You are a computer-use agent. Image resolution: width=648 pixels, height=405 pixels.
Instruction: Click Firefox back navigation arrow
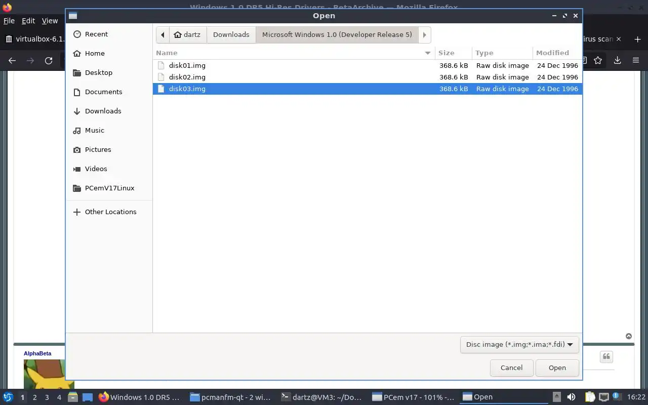[x=12, y=60]
